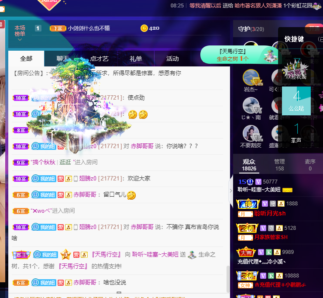This screenshot has height=298, width=323.
Task: Click recipient 聆听~哇塞~大美妞 in gift message
Action: point(155,254)
